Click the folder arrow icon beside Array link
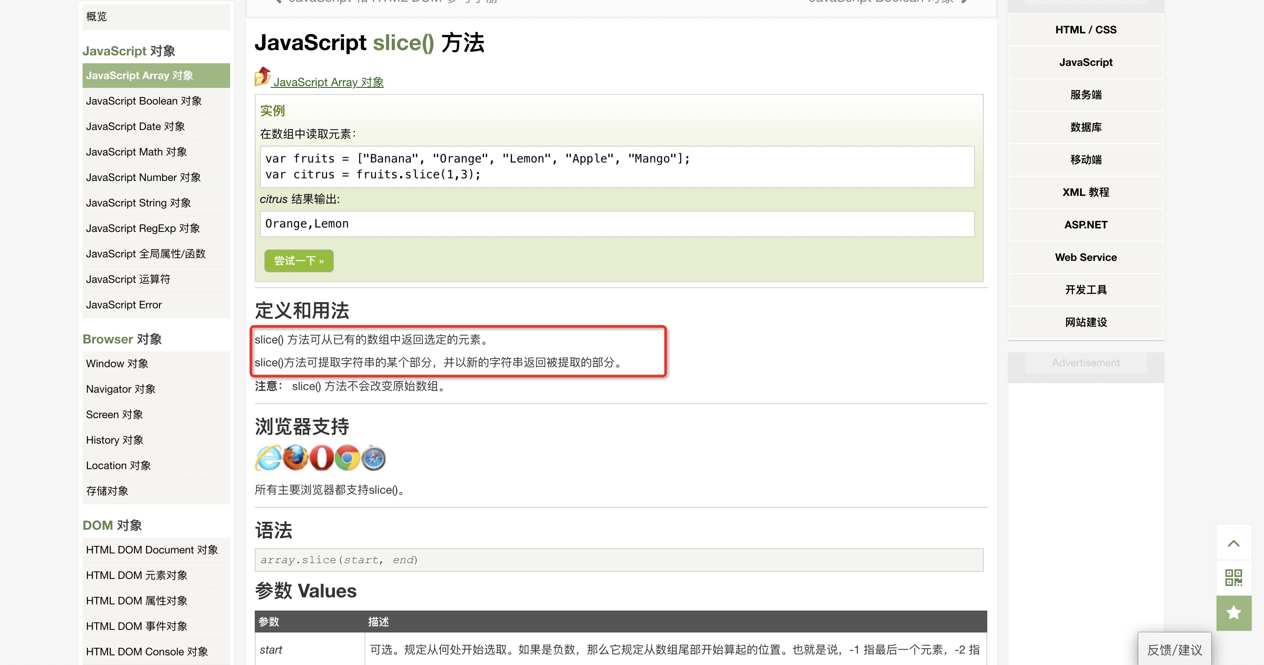The height and width of the screenshot is (665, 1264). click(x=263, y=77)
